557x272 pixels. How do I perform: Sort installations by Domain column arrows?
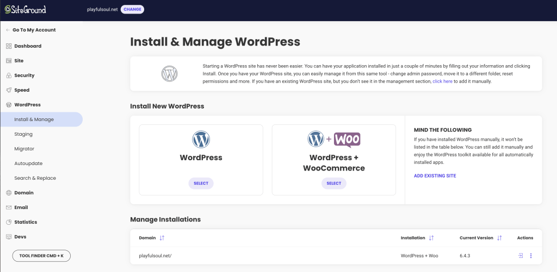(x=162, y=238)
